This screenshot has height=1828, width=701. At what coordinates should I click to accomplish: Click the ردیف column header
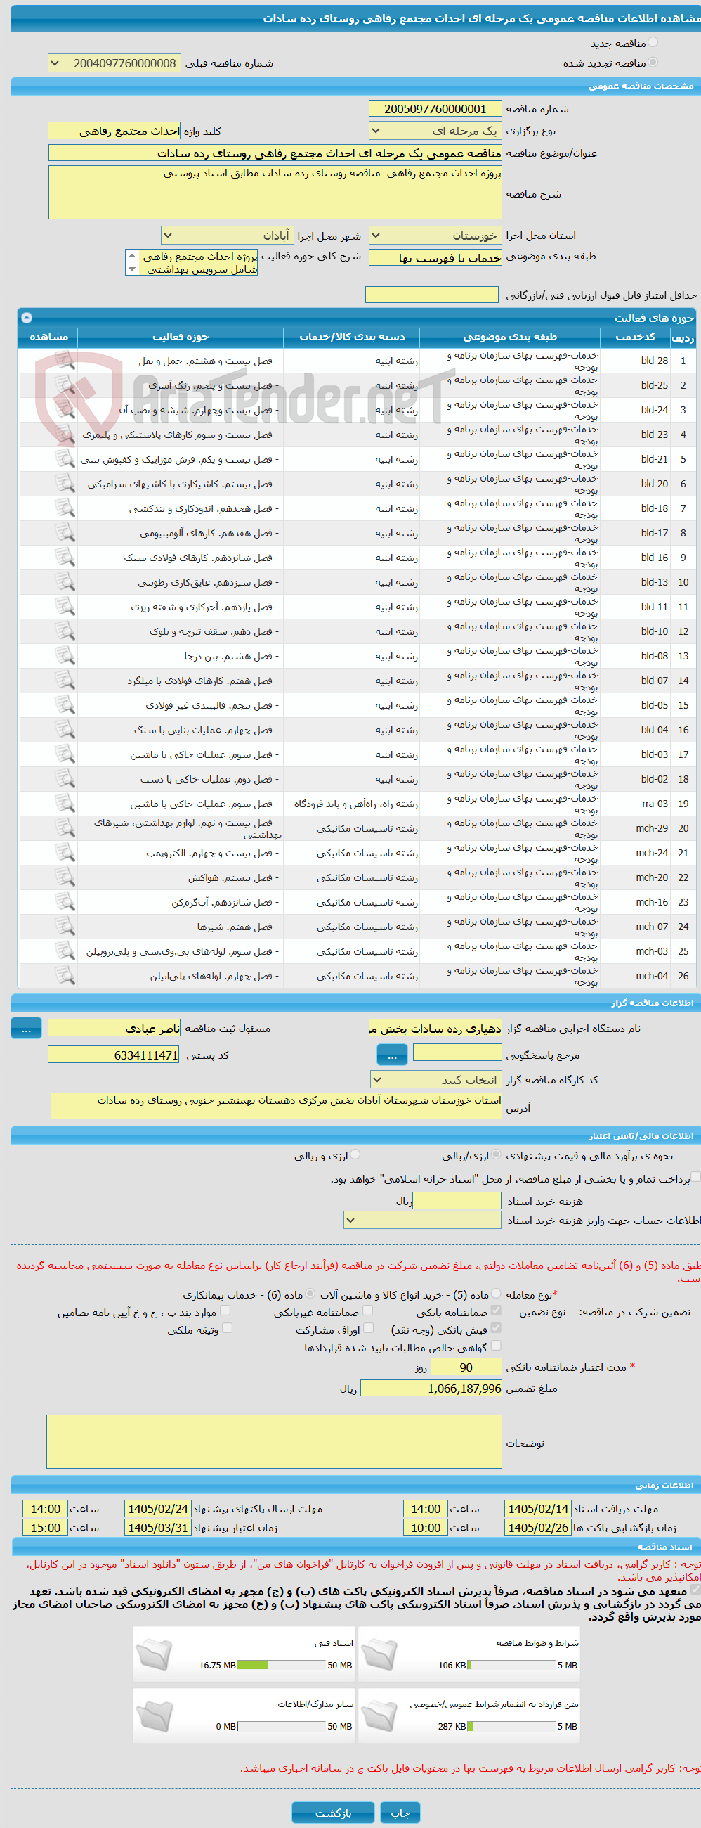click(x=683, y=337)
